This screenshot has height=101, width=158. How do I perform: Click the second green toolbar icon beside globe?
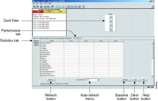click(37, 7)
